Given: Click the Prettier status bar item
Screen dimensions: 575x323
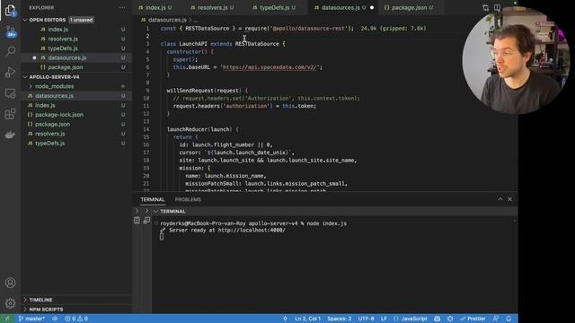Looking at the screenshot, I should pyautogui.click(x=473, y=319).
